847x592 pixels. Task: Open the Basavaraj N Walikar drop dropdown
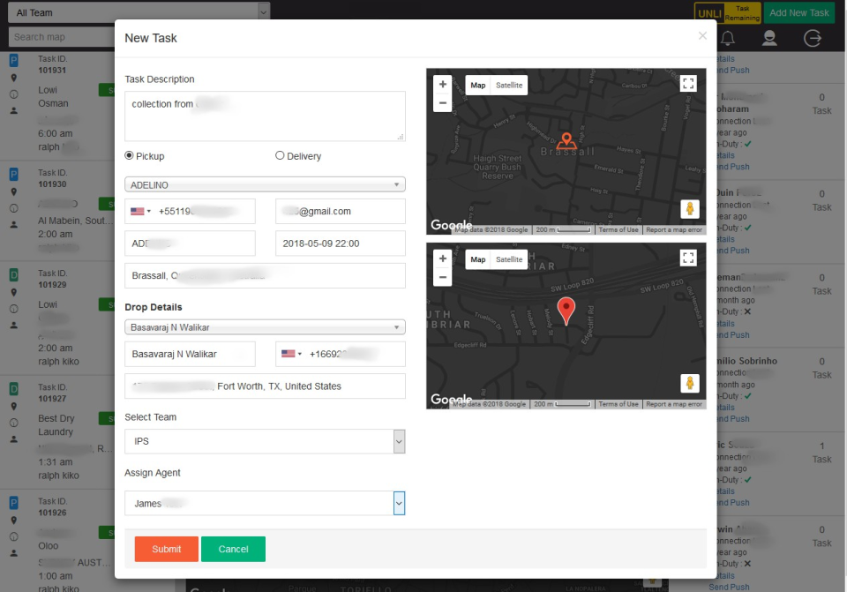265,327
